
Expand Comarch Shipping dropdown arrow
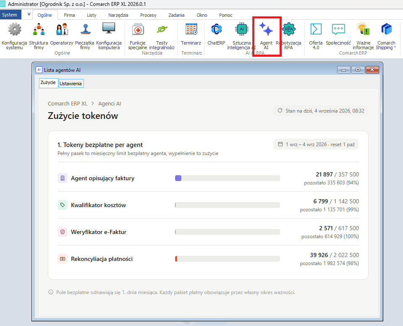[395, 47]
